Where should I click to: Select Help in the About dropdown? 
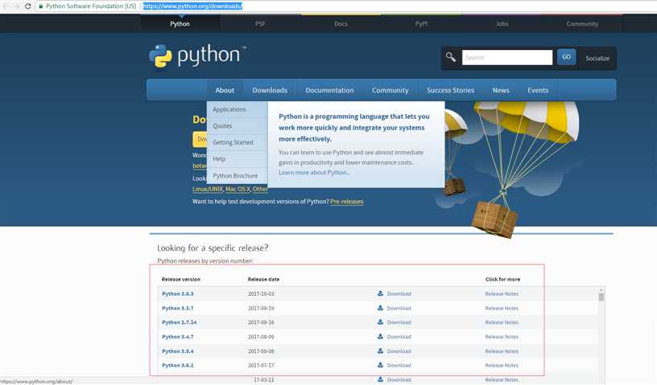coord(238,158)
